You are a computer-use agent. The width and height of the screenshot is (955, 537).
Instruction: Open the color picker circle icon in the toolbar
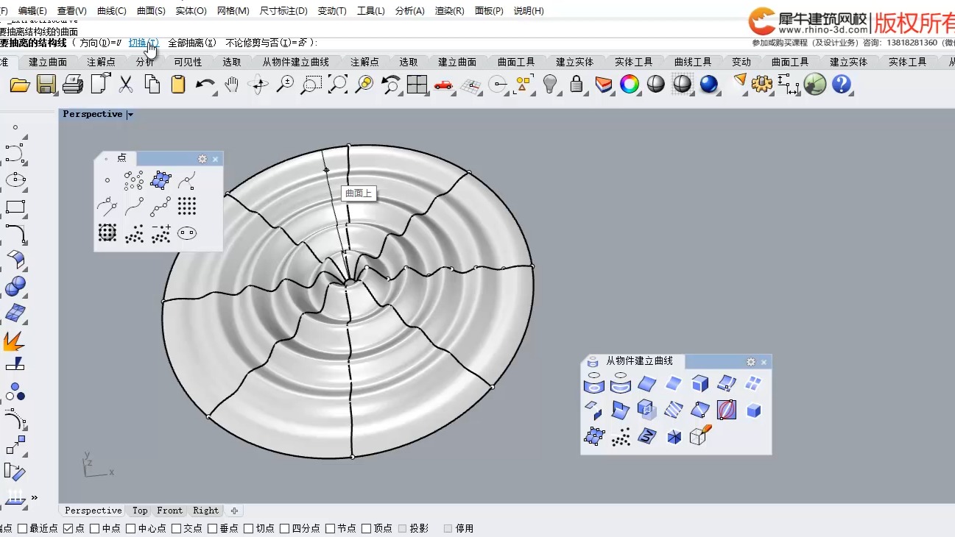tap(630, 85)
